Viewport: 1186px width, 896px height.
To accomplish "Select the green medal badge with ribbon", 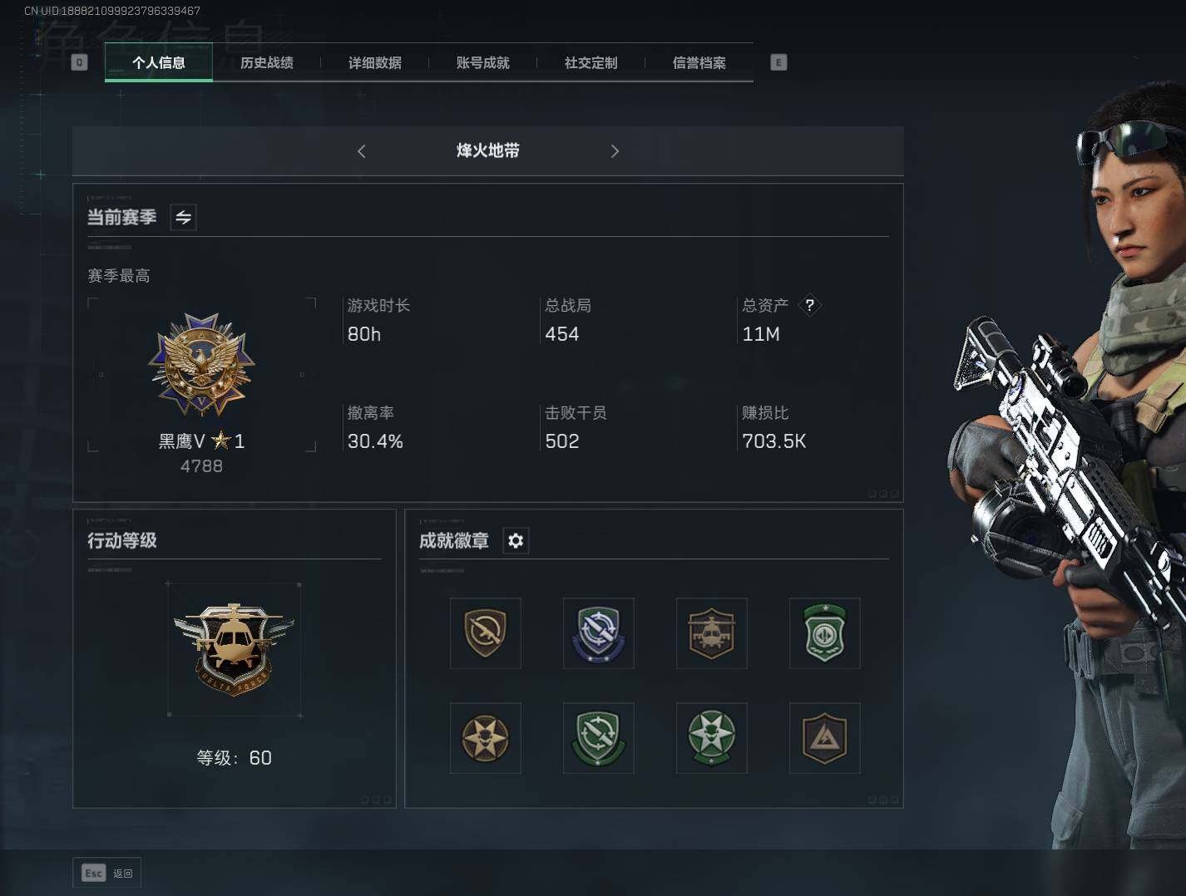I will (825, 633).
